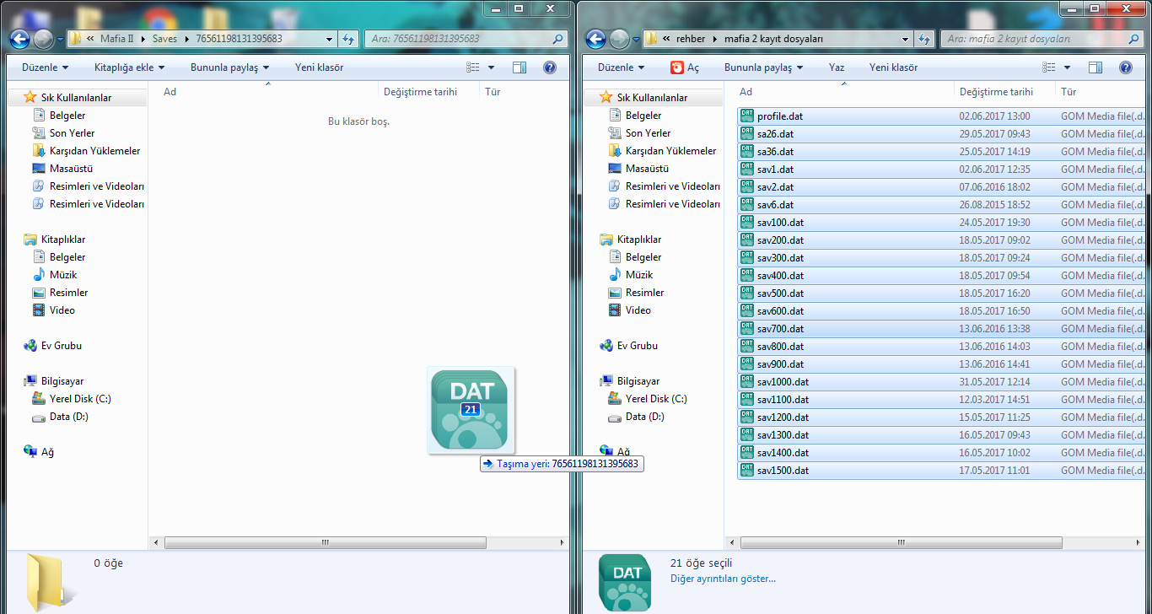Image resolution: width=1152 pixels, height=614 pixels.
Task: Open Data (D:) in the Saves window
Action: click(x=69, y=417)
